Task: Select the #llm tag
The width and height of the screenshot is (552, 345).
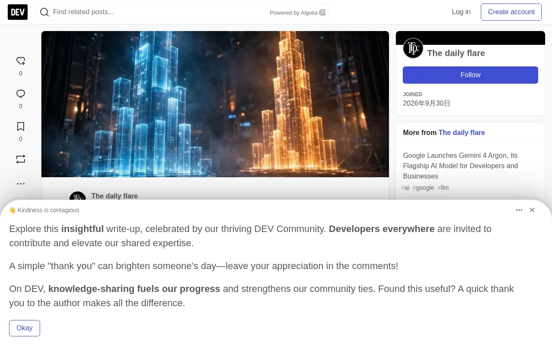Action: click(x=443, y=188)
